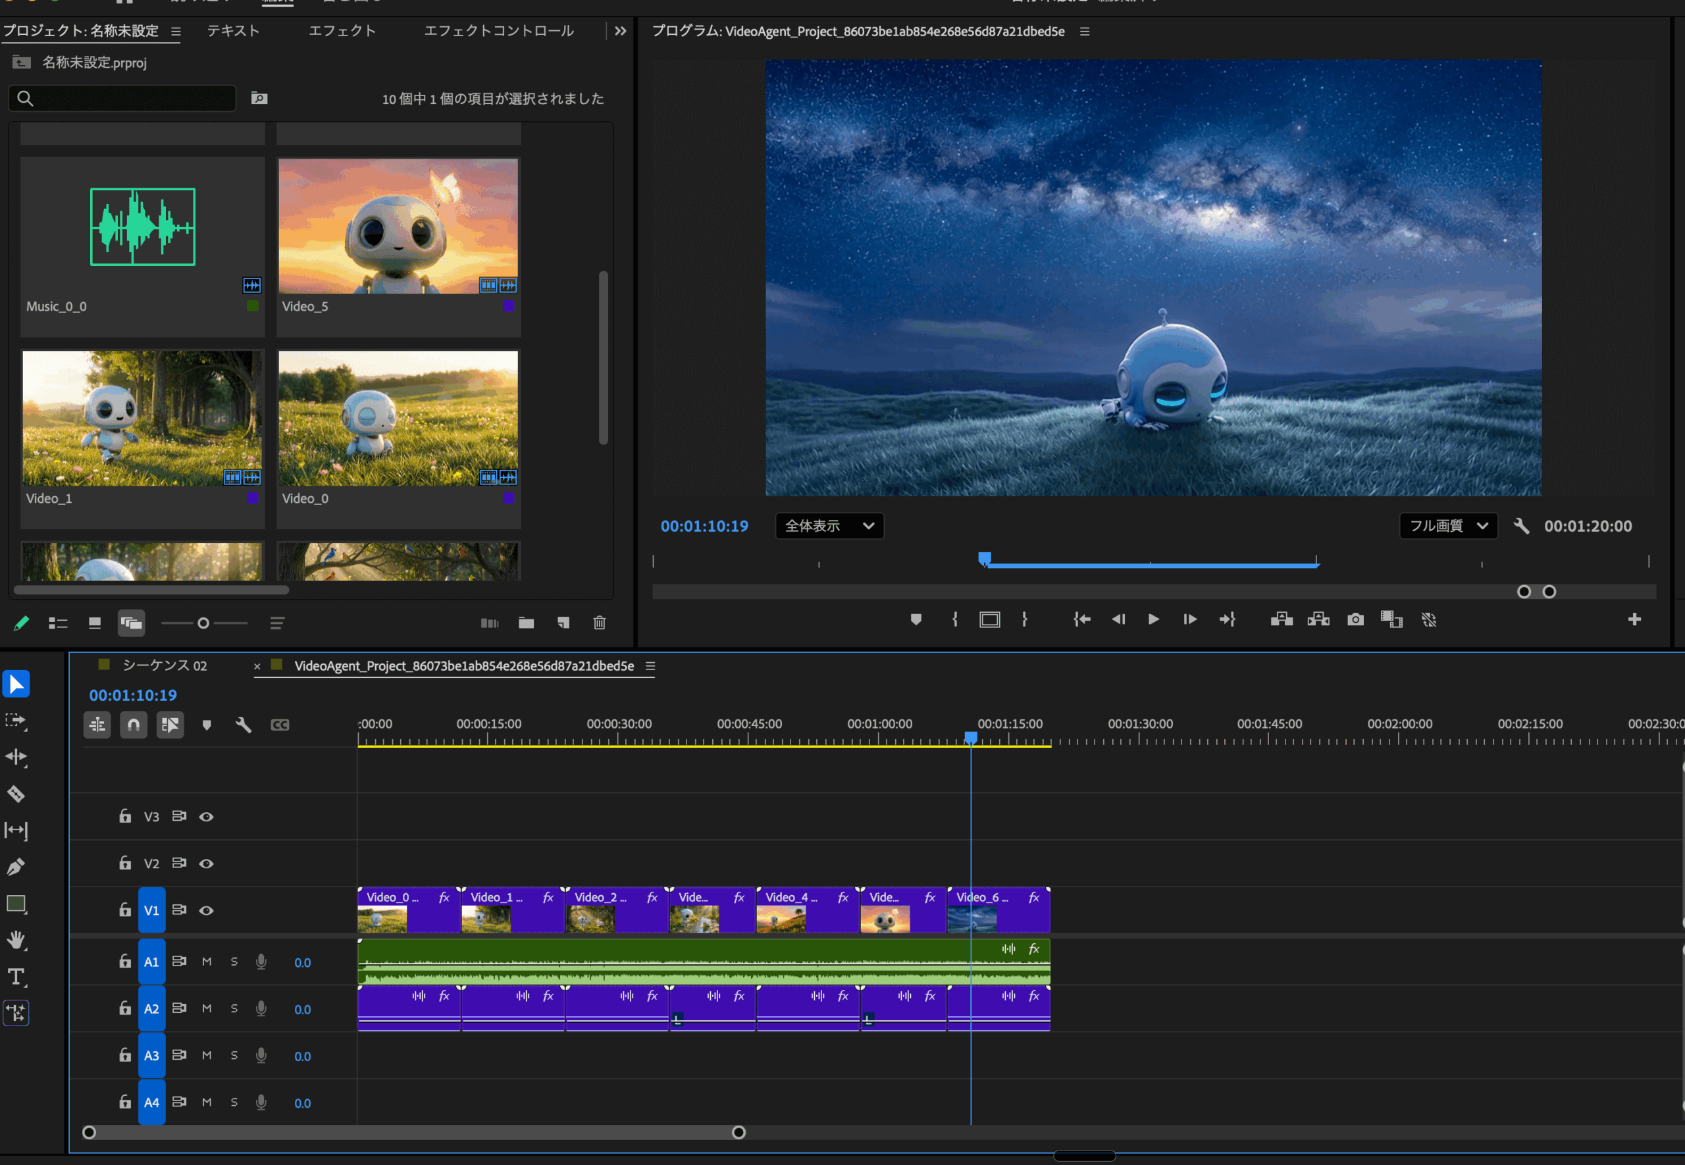Mute the A1 audio track
This screenshot has height=1165, width=1685.
pos(207,962)
